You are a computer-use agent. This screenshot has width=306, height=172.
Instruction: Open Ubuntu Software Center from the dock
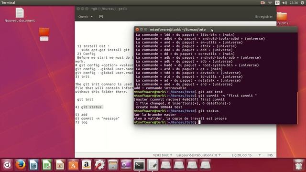coord(73,165)
